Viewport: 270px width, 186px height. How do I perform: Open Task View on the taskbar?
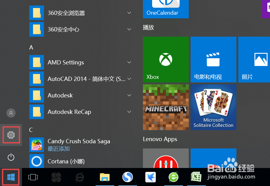coord(33,177)
